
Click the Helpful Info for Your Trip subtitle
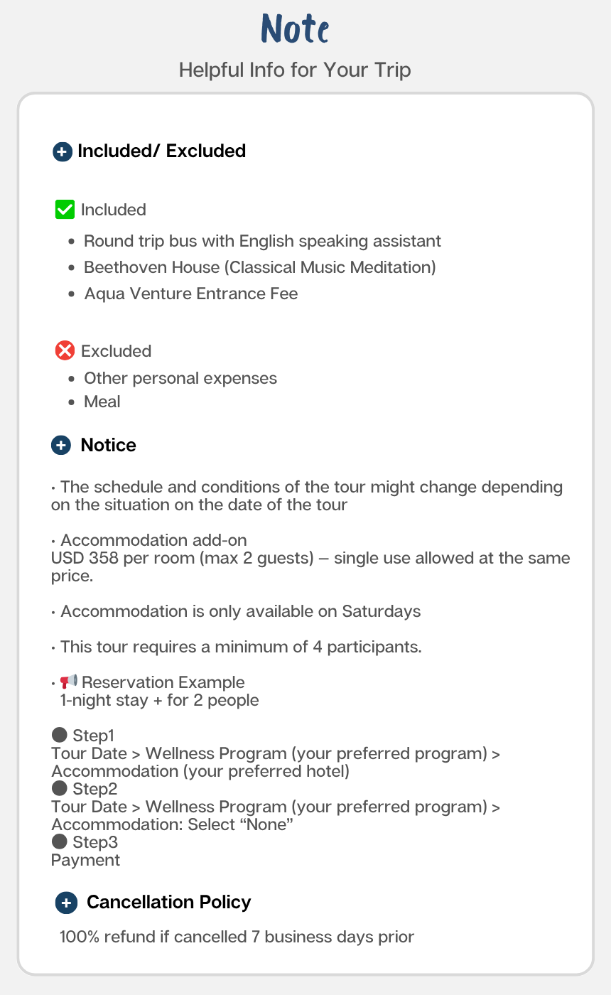295,70
